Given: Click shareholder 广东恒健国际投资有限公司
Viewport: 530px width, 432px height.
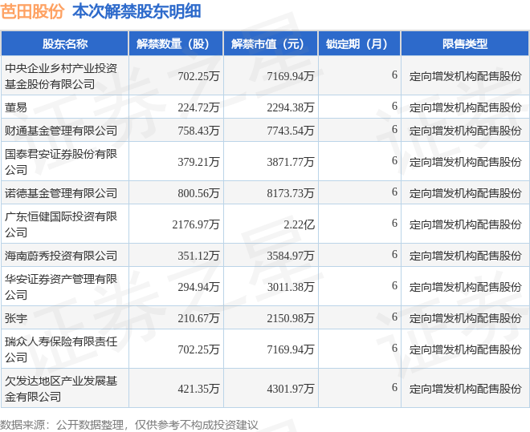Looking at the screenshot, I should click(x=61, y=224).
